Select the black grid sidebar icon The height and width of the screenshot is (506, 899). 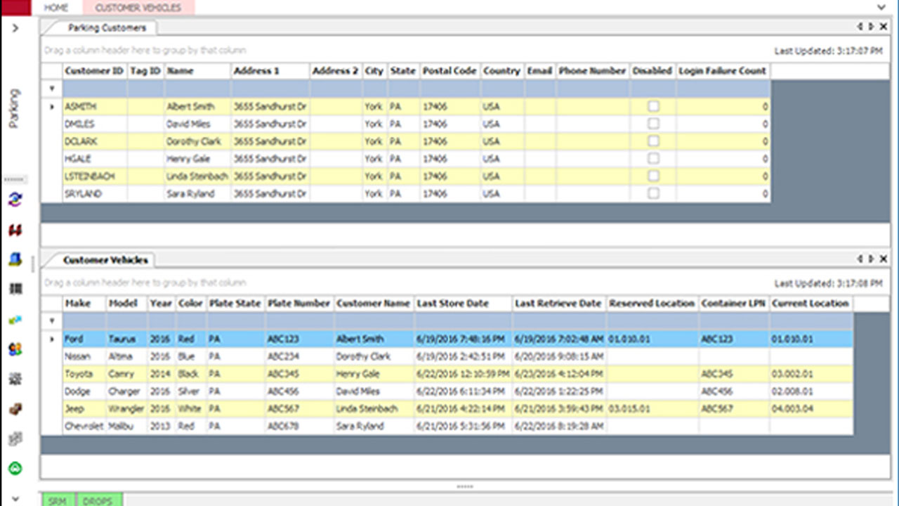tap(15, 289)
